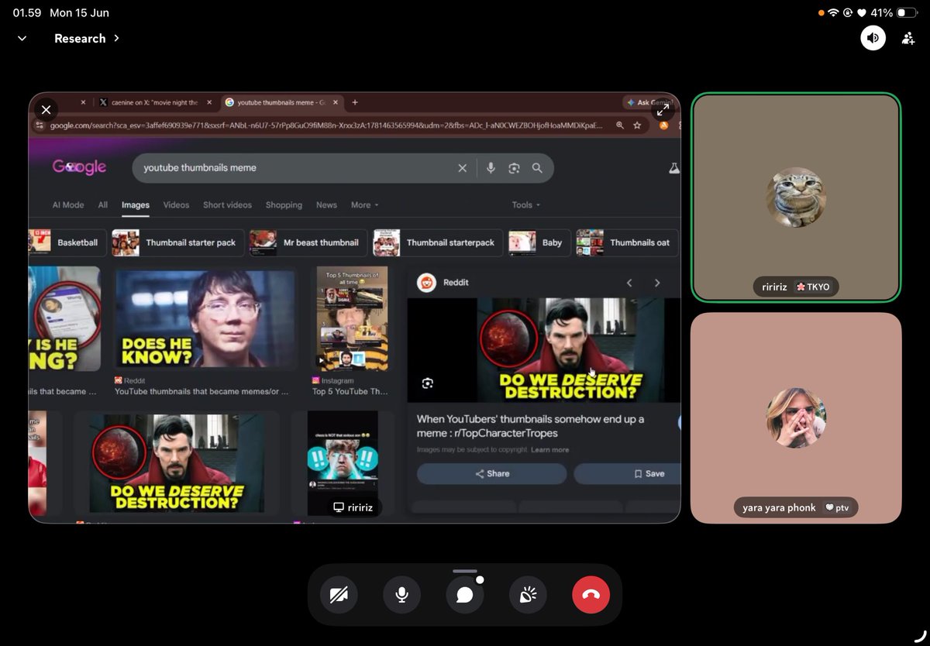This screenshot has width=930, height=646.
Task: Open the Wi-Fi status icon
Action: coord(833,13)
